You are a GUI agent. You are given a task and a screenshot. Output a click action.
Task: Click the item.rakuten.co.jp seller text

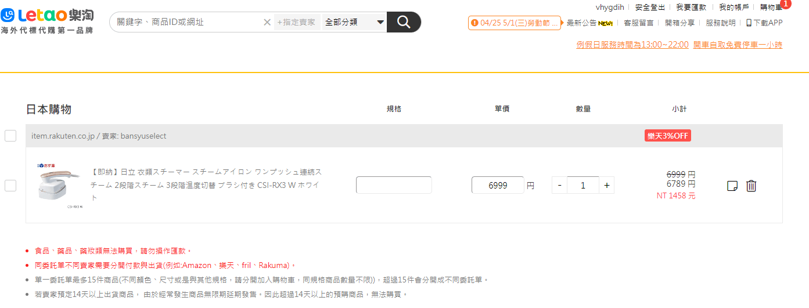(x=99, y=136)
